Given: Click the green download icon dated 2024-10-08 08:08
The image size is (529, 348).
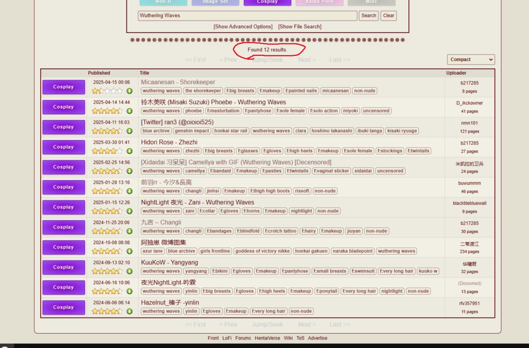Looking at the screenshot, I should pos(130,251).
